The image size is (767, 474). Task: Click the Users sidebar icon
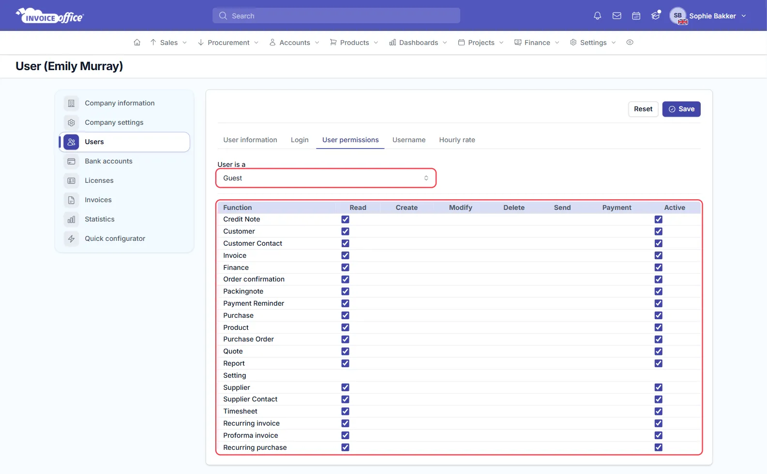(71, 142)
